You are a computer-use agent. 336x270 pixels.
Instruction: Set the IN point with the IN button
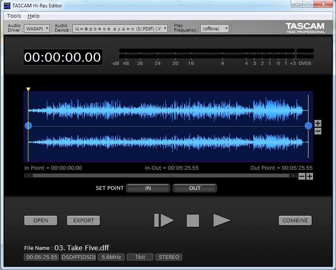pyautogui.click(x=148, y=188)
